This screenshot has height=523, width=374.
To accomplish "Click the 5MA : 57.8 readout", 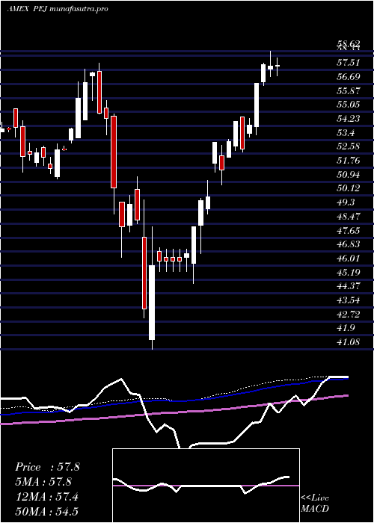I will tap(43, 482).
